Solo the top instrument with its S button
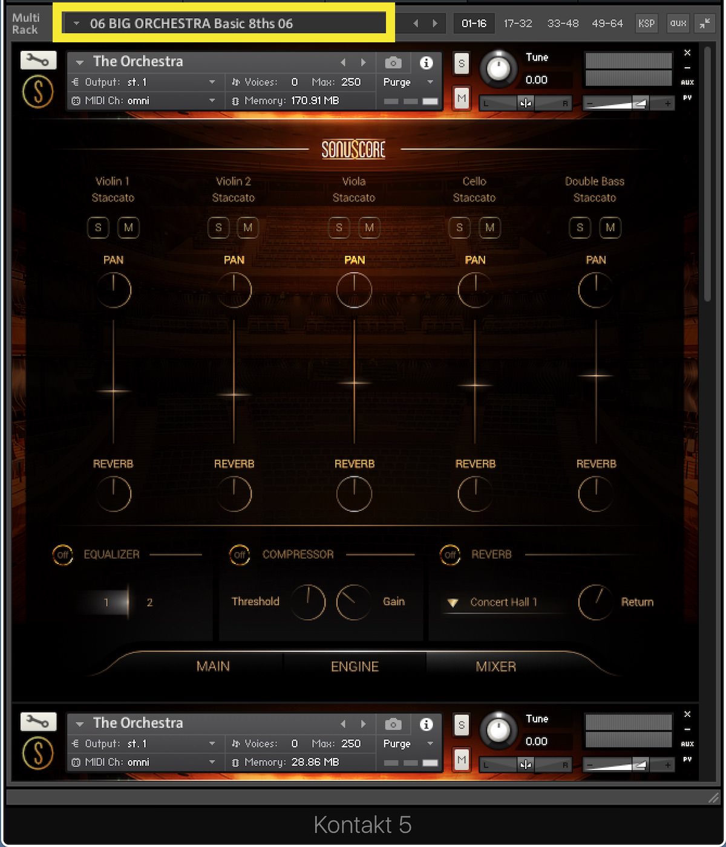 [462, 63]
